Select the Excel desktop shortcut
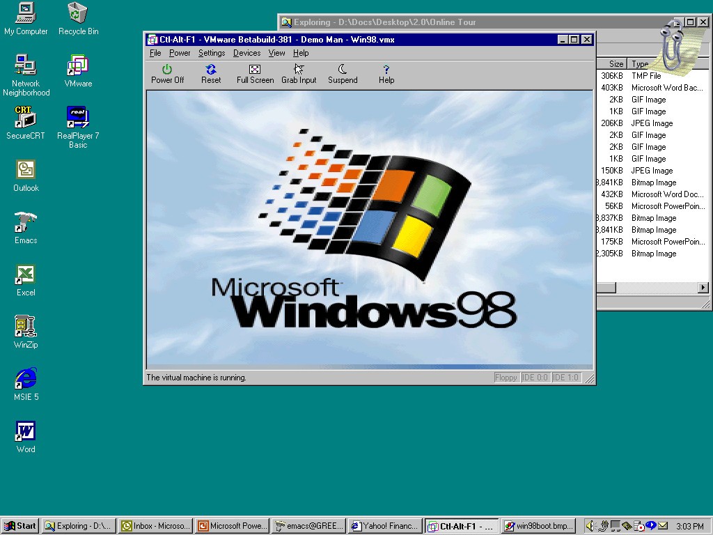 (x=26, y=280)
